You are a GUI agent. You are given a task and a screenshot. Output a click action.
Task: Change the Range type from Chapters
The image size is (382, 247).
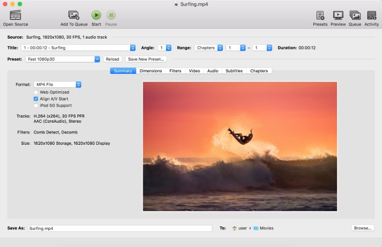click(x=209, y=48)
